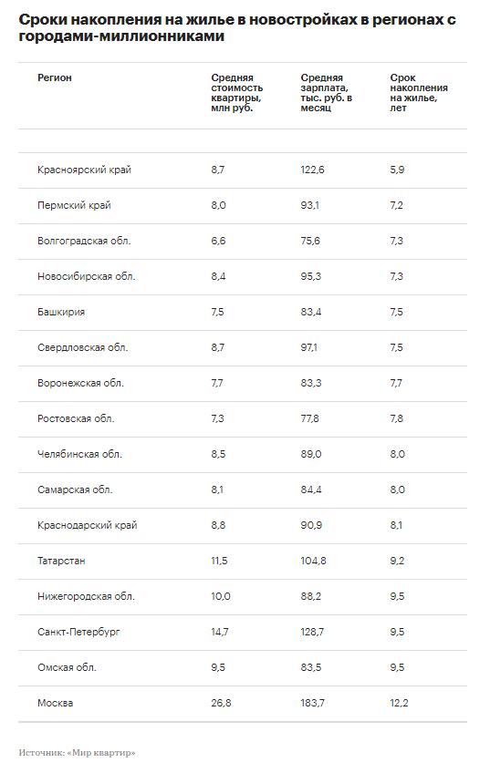
Task: Click Свердловская обл. apartment cost 8,7
Action: click(x=217, y=347)
